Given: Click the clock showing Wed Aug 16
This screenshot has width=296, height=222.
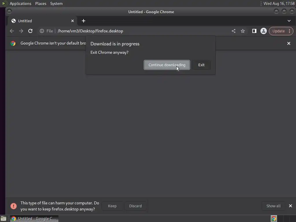Looking at the screenshot, I should (x=279, y=3).
